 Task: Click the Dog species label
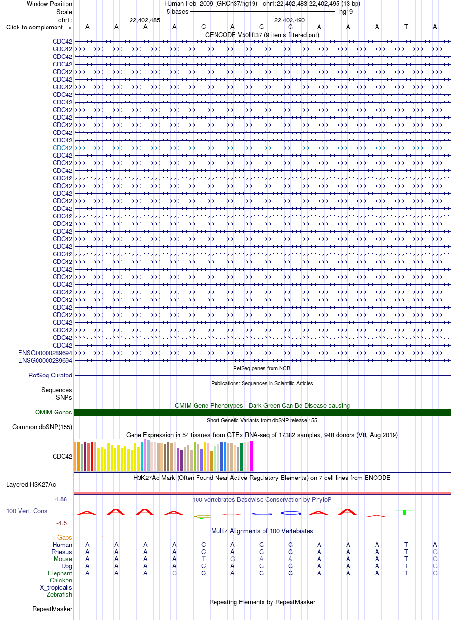[66, 566]
